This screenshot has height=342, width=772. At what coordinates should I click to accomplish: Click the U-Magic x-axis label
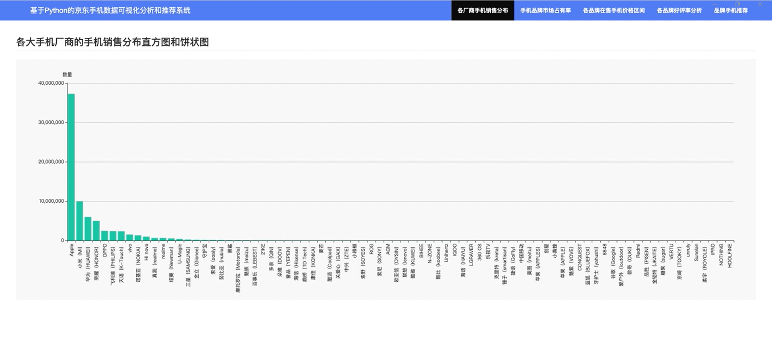[180, 254]
